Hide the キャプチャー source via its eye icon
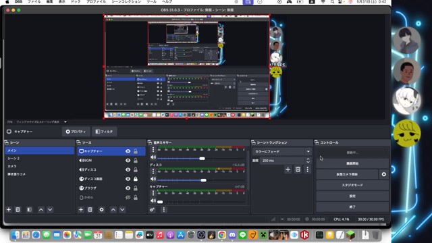This screenshot has width=432, height=243. [128, 151]
